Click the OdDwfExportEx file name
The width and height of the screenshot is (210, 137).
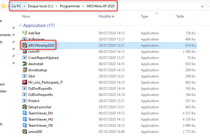[40, 88]
